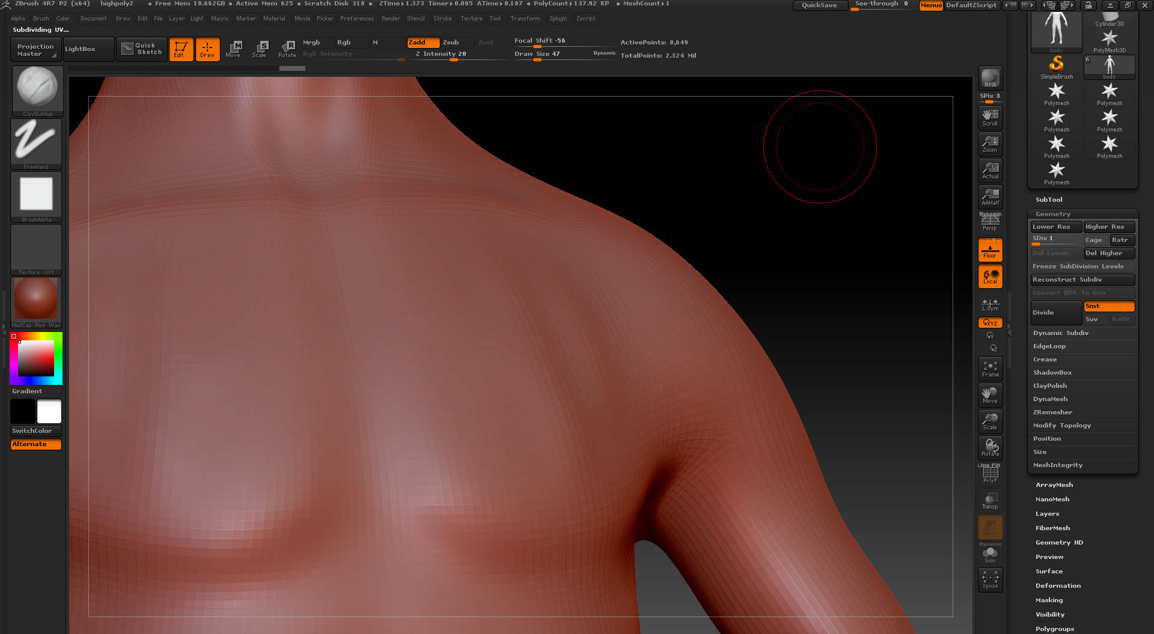Viewport: 1154px width, 634px height.
Task: Click the SwitchColor button
Action: (36, 431)
